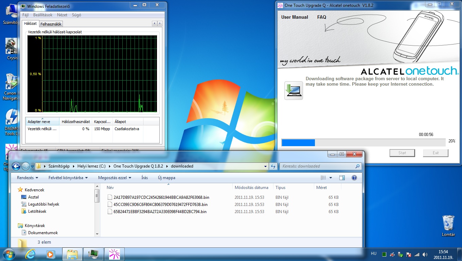Select file 2A17DB97A197CDC24542661944BBCA9A82F63068.bin
The height and width of the screenshot is (261, 462).
click(x=158, y=197)
